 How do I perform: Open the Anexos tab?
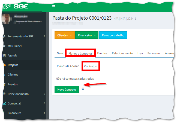(x=169, y=53)
